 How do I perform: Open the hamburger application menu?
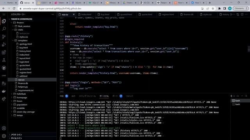pyautogui.click(x=4, y=14)
